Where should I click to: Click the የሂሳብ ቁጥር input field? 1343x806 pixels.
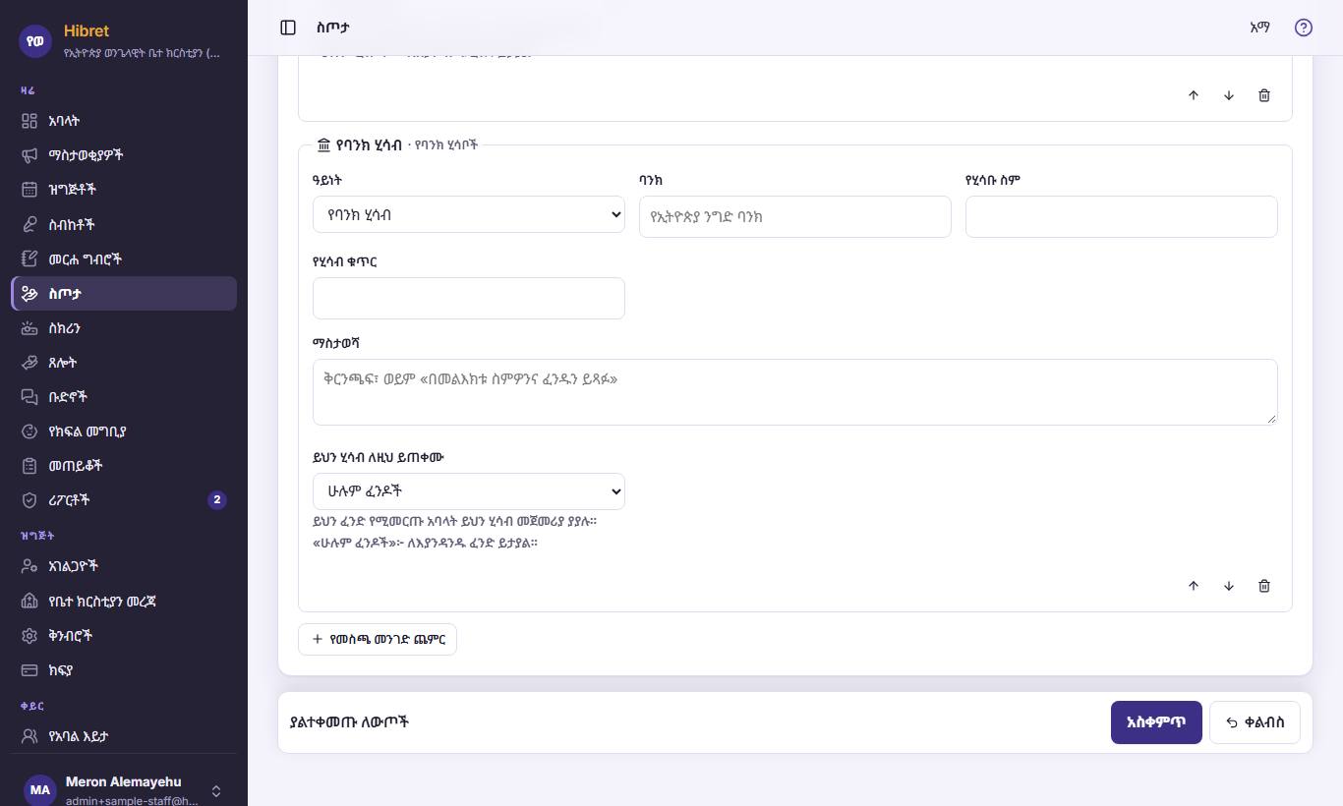tap(469, 299)
